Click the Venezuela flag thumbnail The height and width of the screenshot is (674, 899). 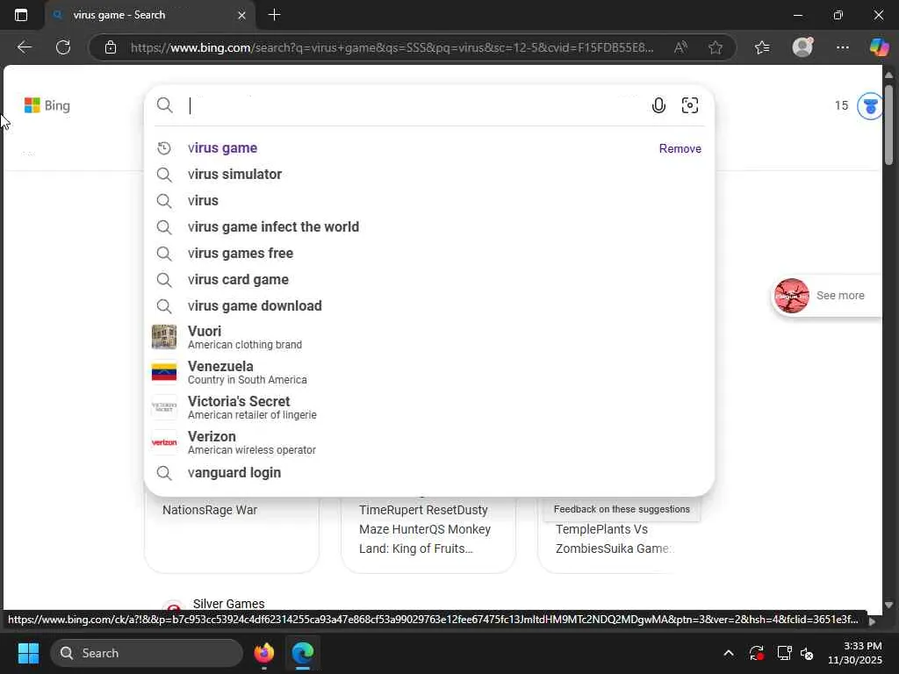164,372
